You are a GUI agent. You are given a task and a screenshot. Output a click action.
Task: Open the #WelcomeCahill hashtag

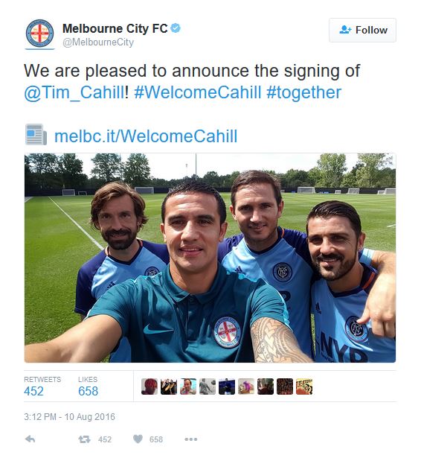[x=198, y=92]
